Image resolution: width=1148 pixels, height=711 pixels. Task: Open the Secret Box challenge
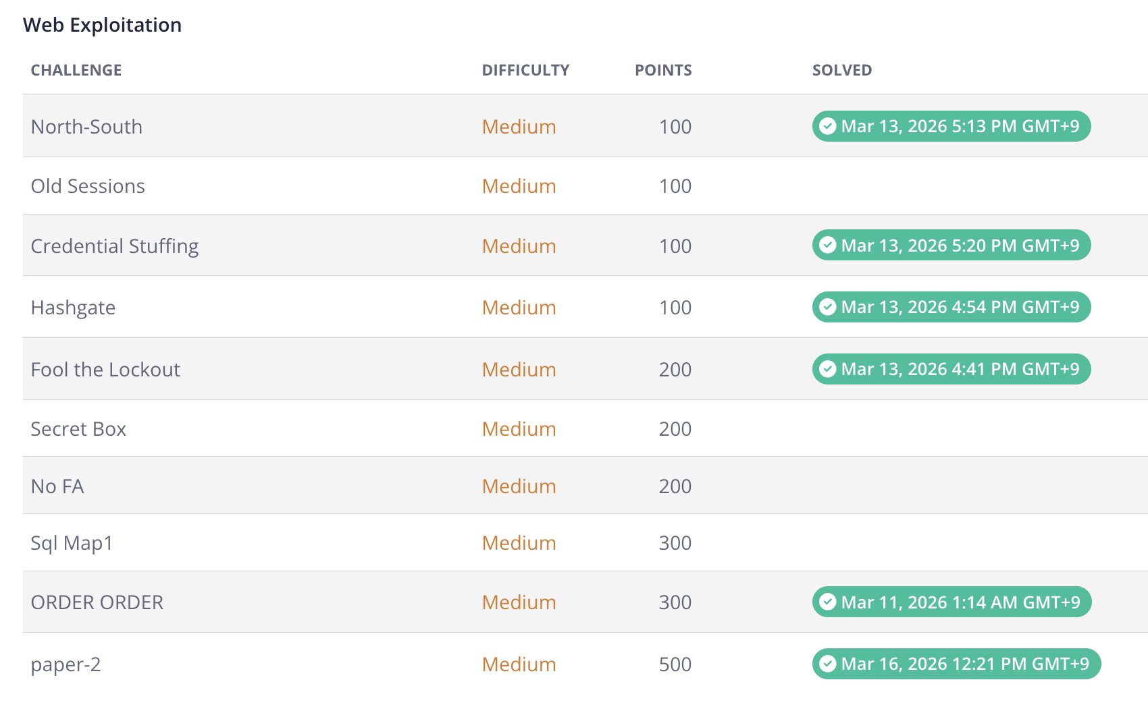tap(78, 429)
